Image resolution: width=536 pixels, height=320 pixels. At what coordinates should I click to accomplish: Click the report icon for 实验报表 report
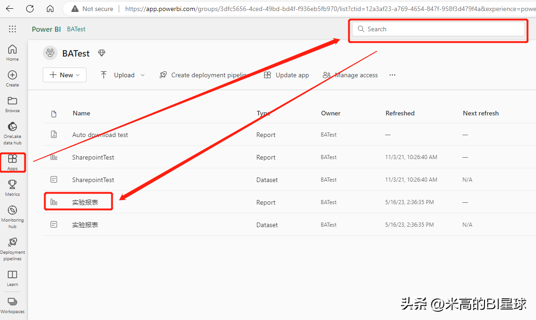(x=54, y=202)
